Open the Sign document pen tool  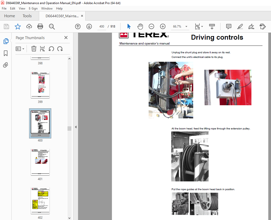(251, 27)
